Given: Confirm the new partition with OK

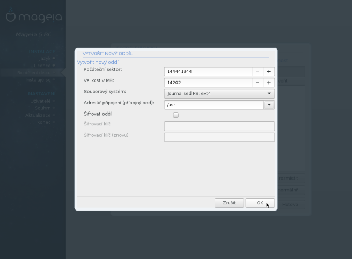Looking at the screenshot, I should tap(260, 203).
